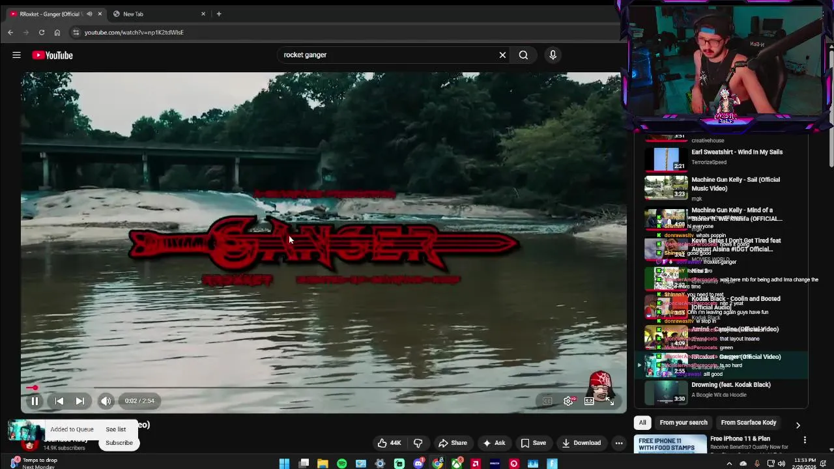
Task: Open Discord from the taskbar
Action: 418,464
